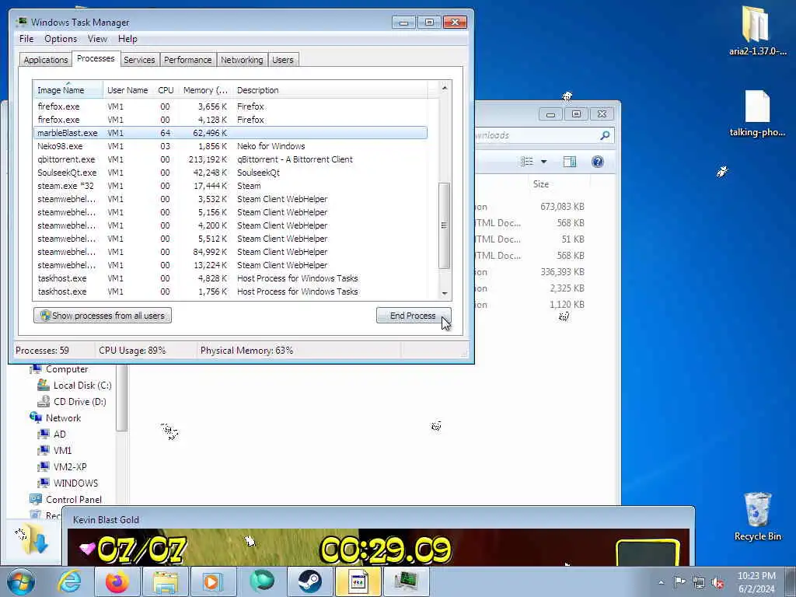Click End Process button

point(414,316)
